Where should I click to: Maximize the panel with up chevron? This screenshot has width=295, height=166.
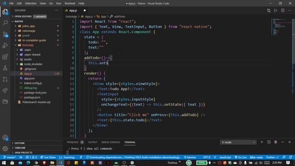pyautogui.click(x=283, y=142)
